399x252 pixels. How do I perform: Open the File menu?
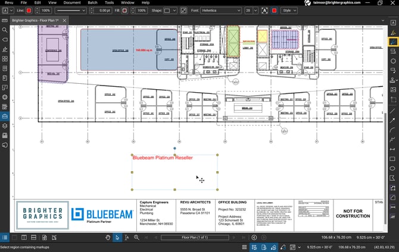(24, 2)
